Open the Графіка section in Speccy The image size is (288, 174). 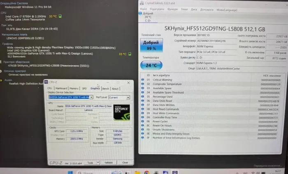coord(7,44)
